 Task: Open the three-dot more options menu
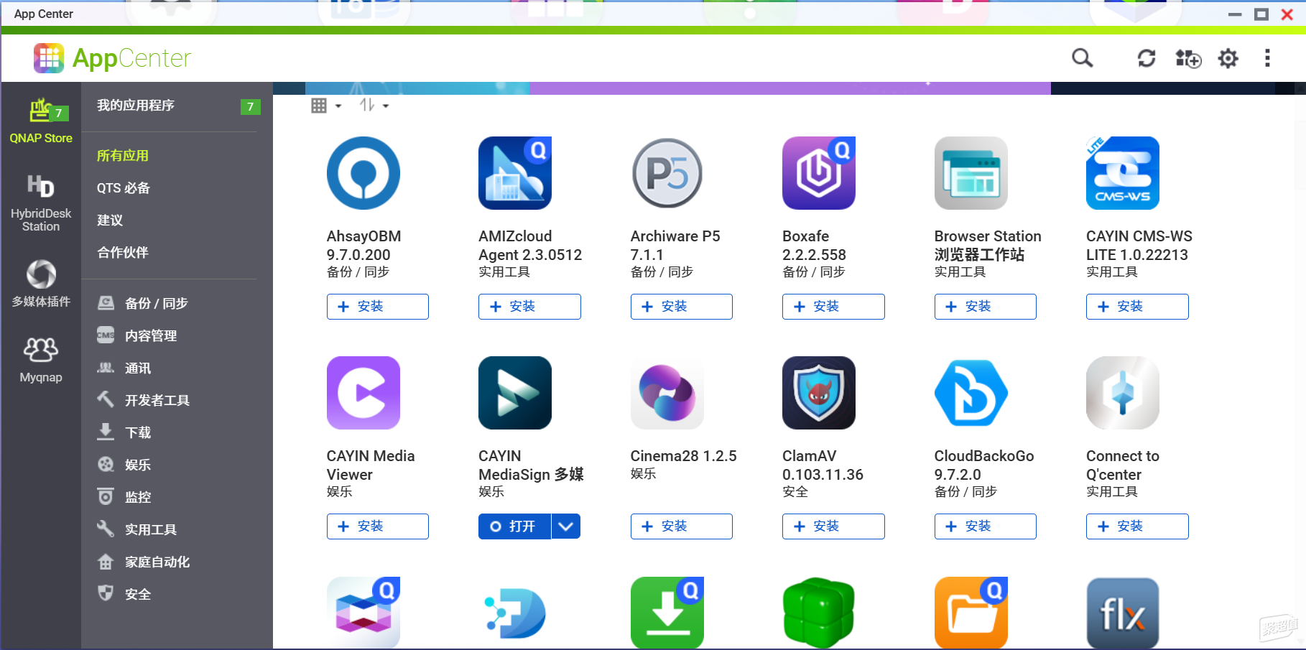click(1267, 58)
